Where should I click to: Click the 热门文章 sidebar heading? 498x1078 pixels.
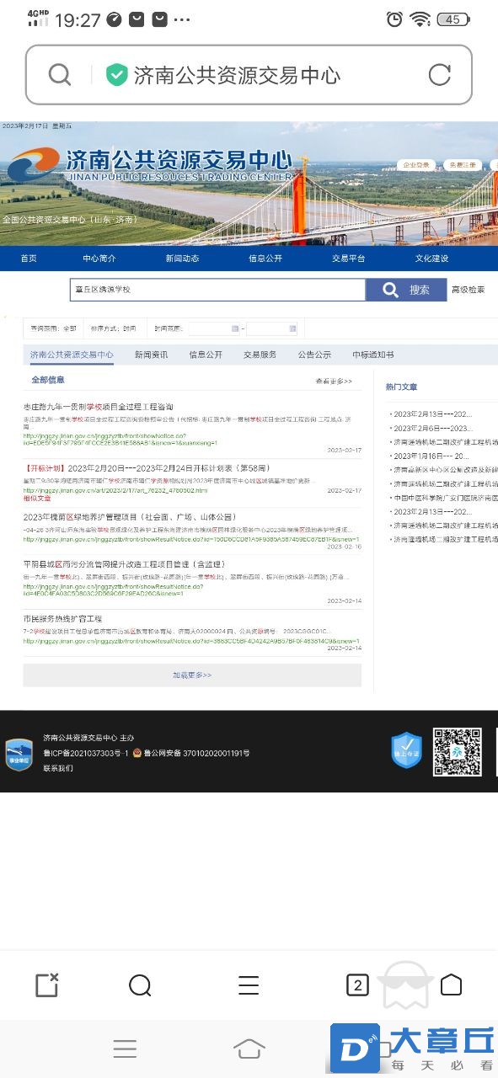[401, 387]
